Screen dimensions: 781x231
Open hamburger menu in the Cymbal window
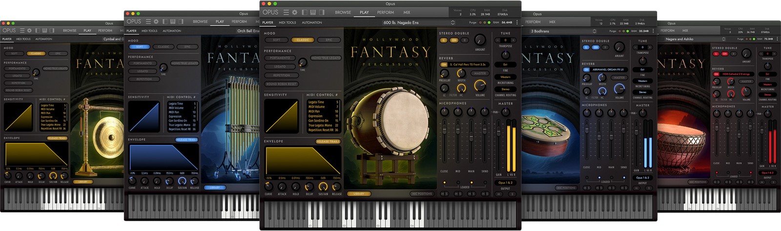21,30
